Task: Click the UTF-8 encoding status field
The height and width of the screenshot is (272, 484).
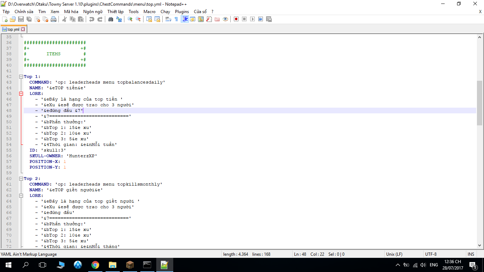Action: (x=431, y=254)
